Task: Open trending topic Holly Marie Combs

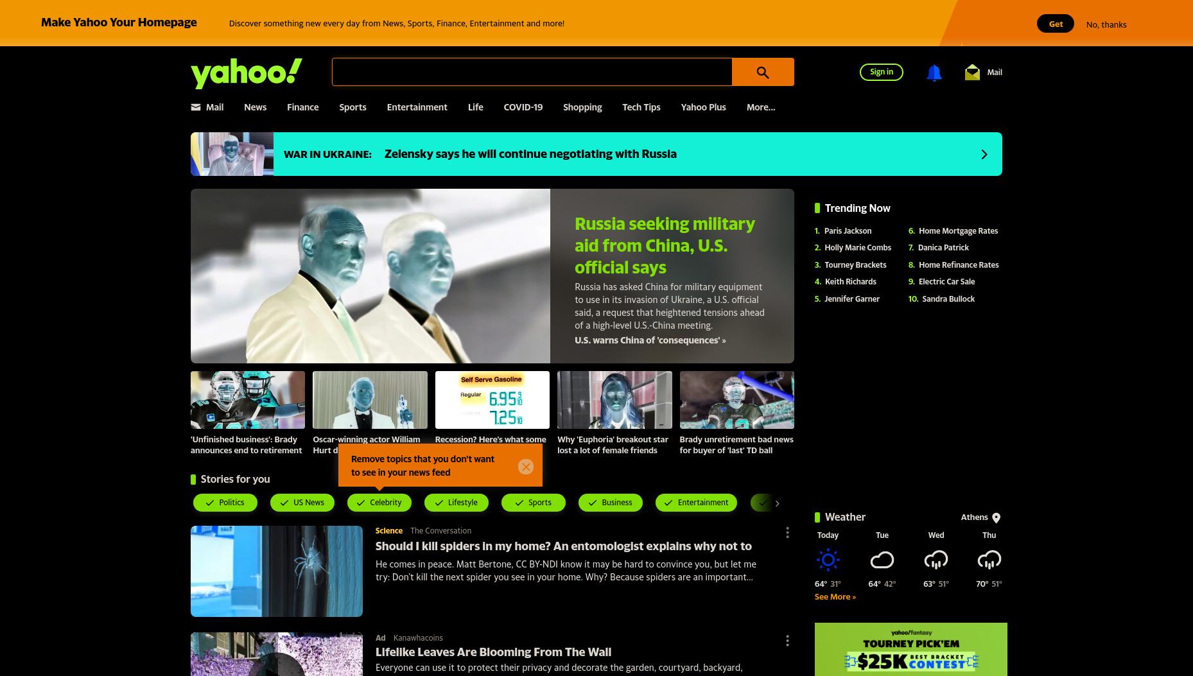Action: (x=858, y=248)
